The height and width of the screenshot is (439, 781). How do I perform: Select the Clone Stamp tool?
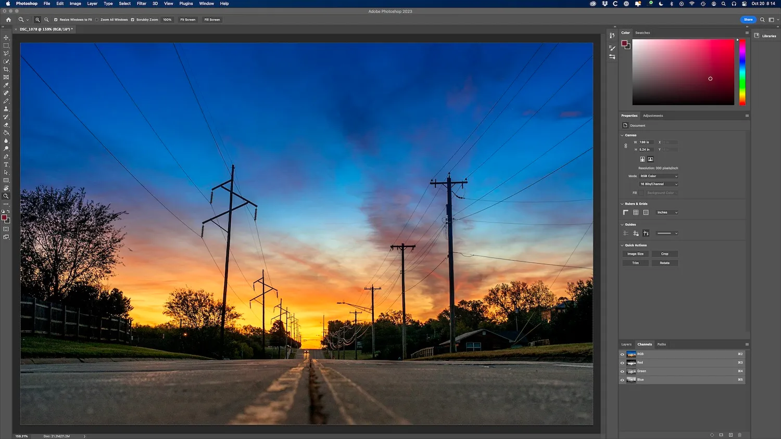point(6,109)
